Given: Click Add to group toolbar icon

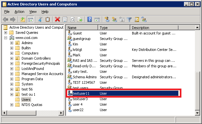Looking at the screenshot, I should point(144,19).
